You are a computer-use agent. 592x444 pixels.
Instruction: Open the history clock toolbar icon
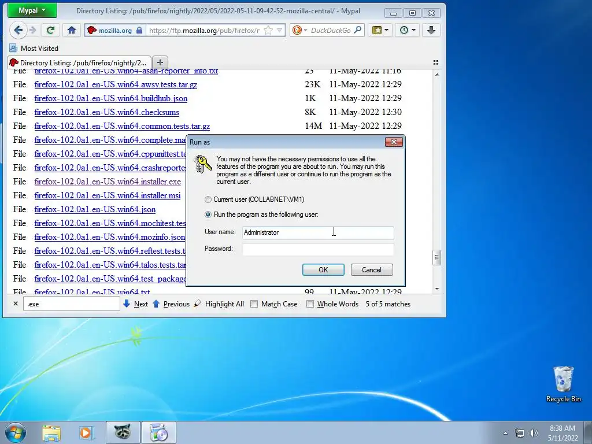408,30
